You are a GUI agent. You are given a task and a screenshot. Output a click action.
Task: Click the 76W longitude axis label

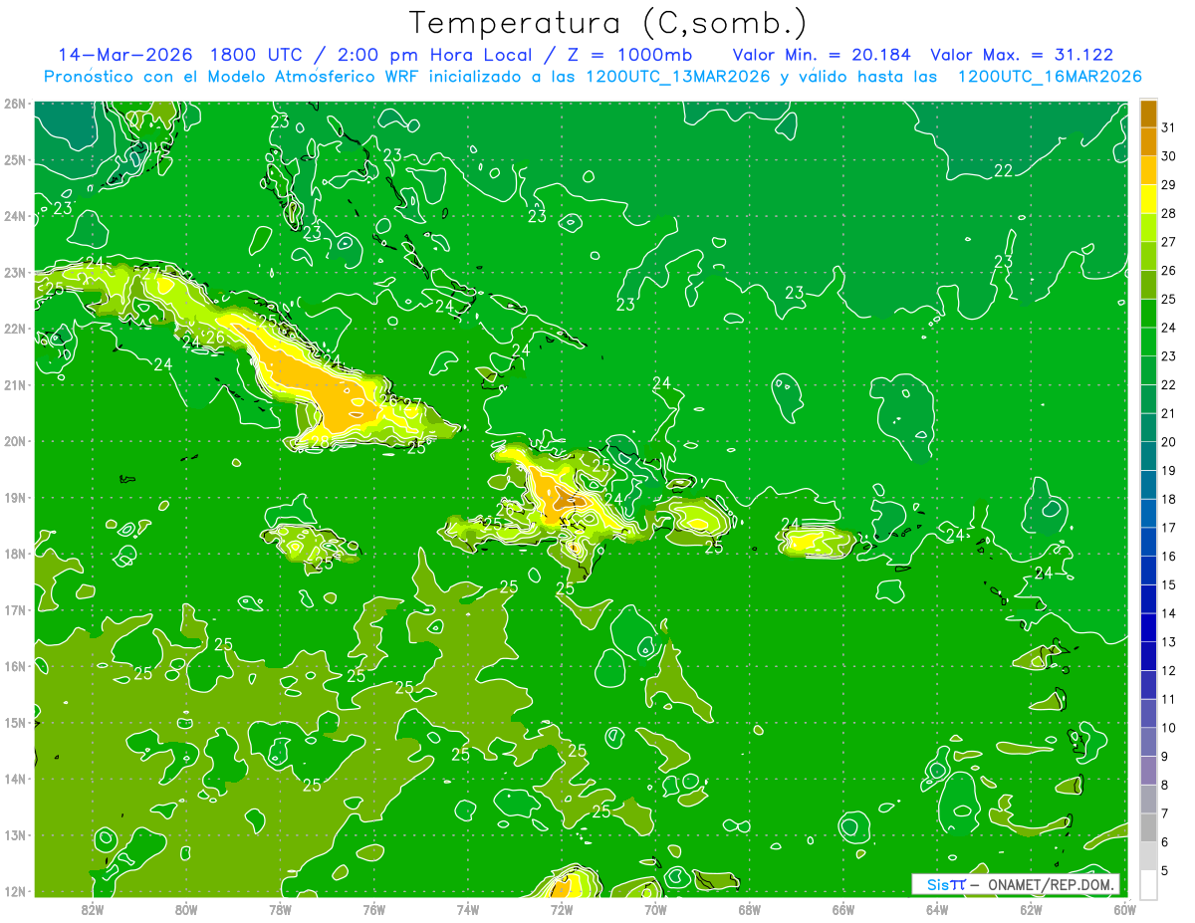374,909
